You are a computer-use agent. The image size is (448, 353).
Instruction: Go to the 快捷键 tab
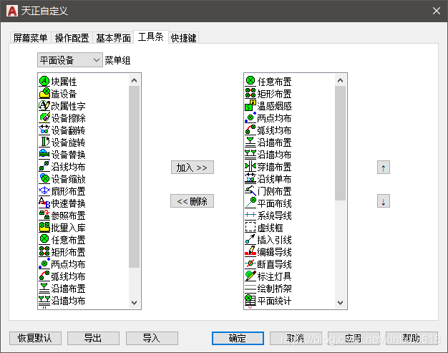coord(183,38)
